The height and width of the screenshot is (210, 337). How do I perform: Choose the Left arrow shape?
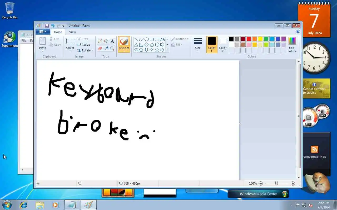136,50
